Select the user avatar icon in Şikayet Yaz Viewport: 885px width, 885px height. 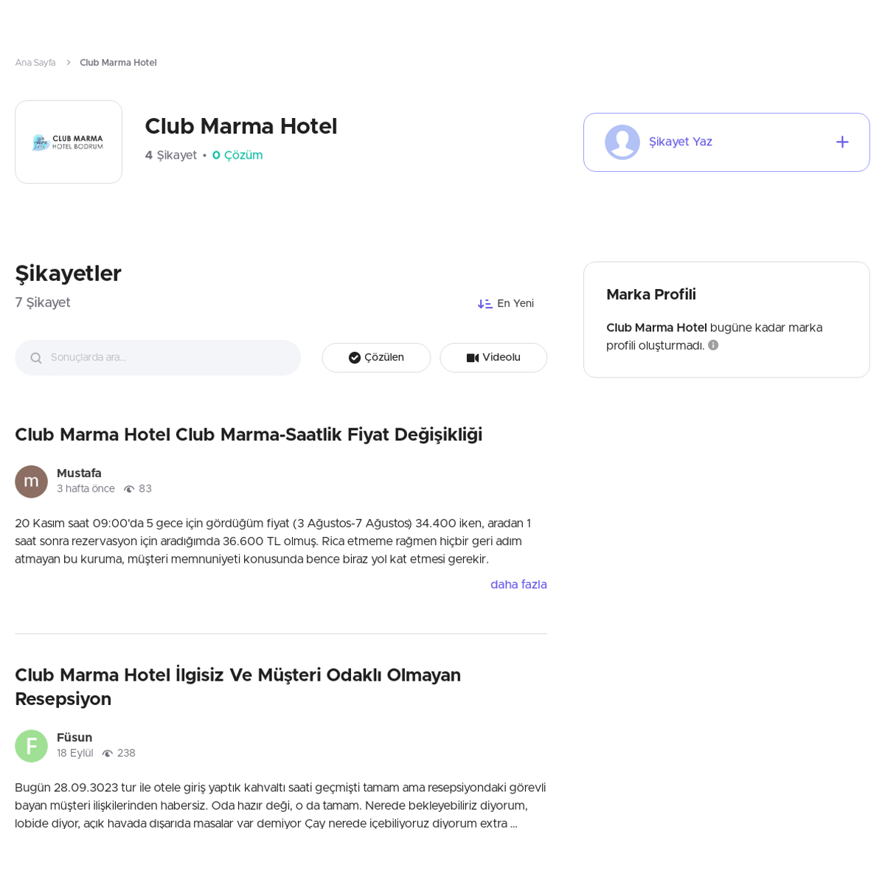click(x=622, y=142)
